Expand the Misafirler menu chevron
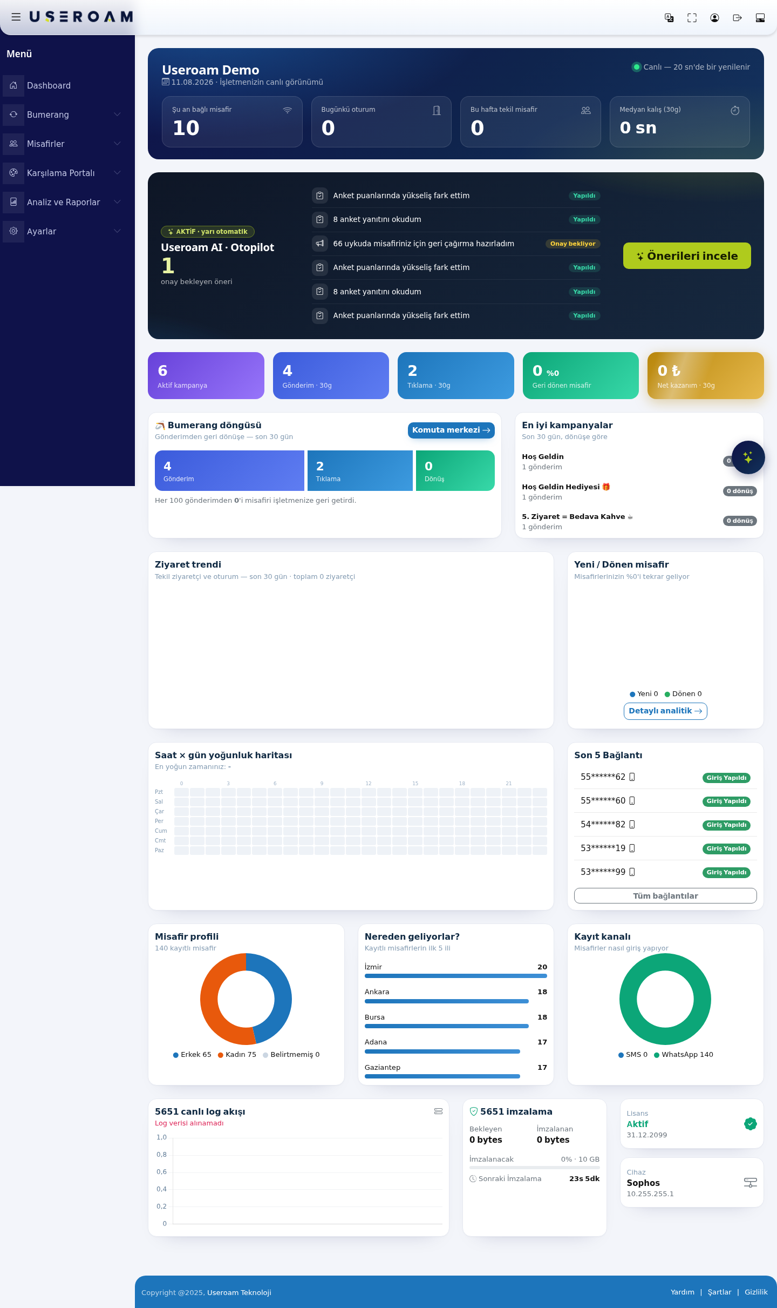This screenshot has width=777, height=1308. [x=117, y=144]
